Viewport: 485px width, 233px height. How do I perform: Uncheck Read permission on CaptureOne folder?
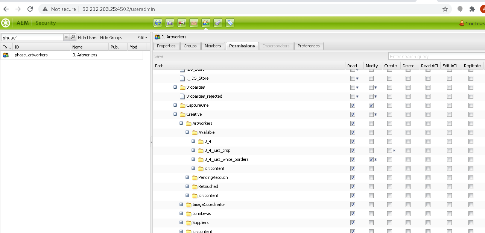click(x=353, y=105)
